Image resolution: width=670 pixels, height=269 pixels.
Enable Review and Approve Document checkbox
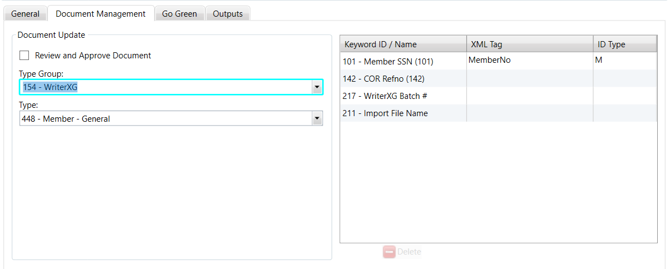(x=24, y=56)
